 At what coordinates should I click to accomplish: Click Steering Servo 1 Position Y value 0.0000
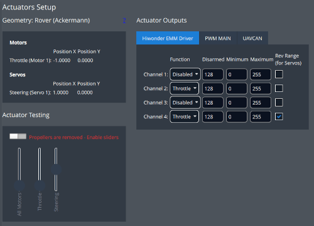click(85, 93)
